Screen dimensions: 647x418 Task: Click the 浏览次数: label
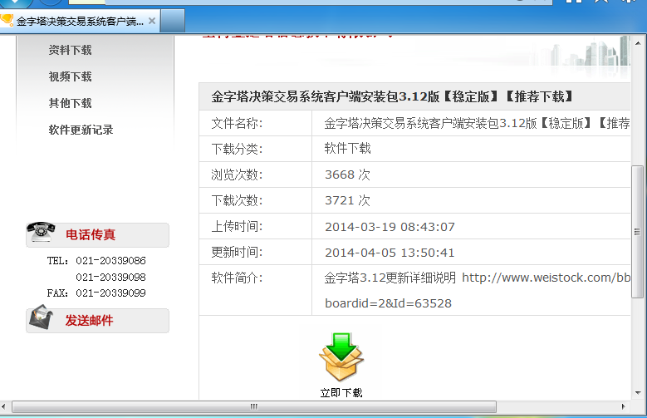click(237, 175)
